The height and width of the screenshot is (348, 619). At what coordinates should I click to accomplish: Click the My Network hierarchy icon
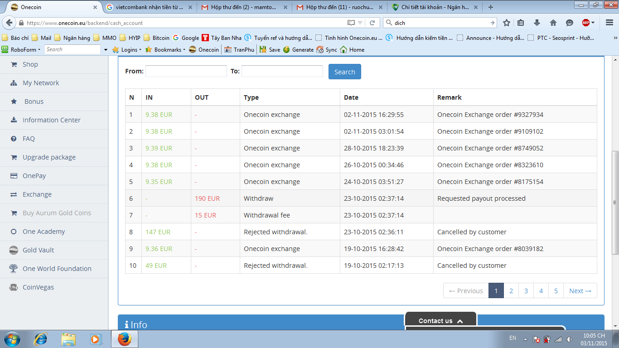(x=14, y=83)
